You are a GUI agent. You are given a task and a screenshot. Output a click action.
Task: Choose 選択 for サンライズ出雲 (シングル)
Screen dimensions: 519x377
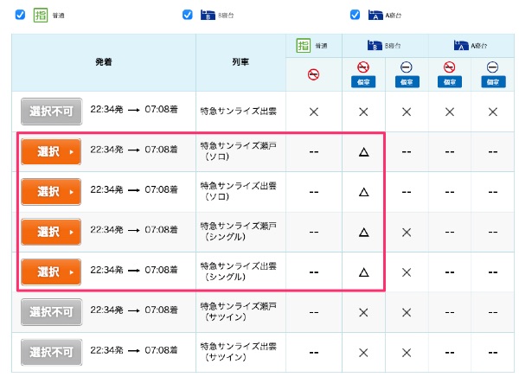point(51,272)
